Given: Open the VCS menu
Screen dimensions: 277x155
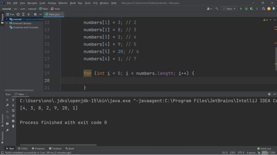Looking at the screenshot, I should point(95,3).
